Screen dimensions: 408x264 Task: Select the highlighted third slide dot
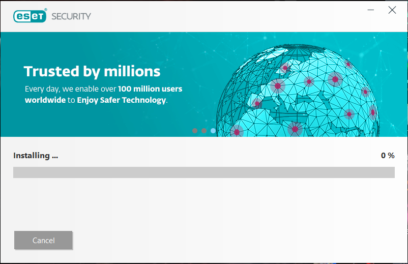[213, 131]
